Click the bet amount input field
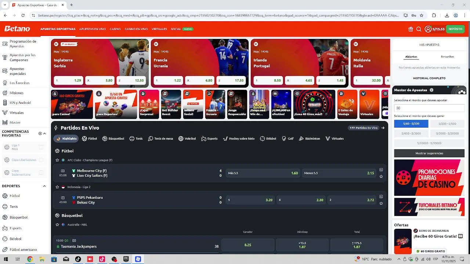 pyautogui.click(x=429, y=108)
